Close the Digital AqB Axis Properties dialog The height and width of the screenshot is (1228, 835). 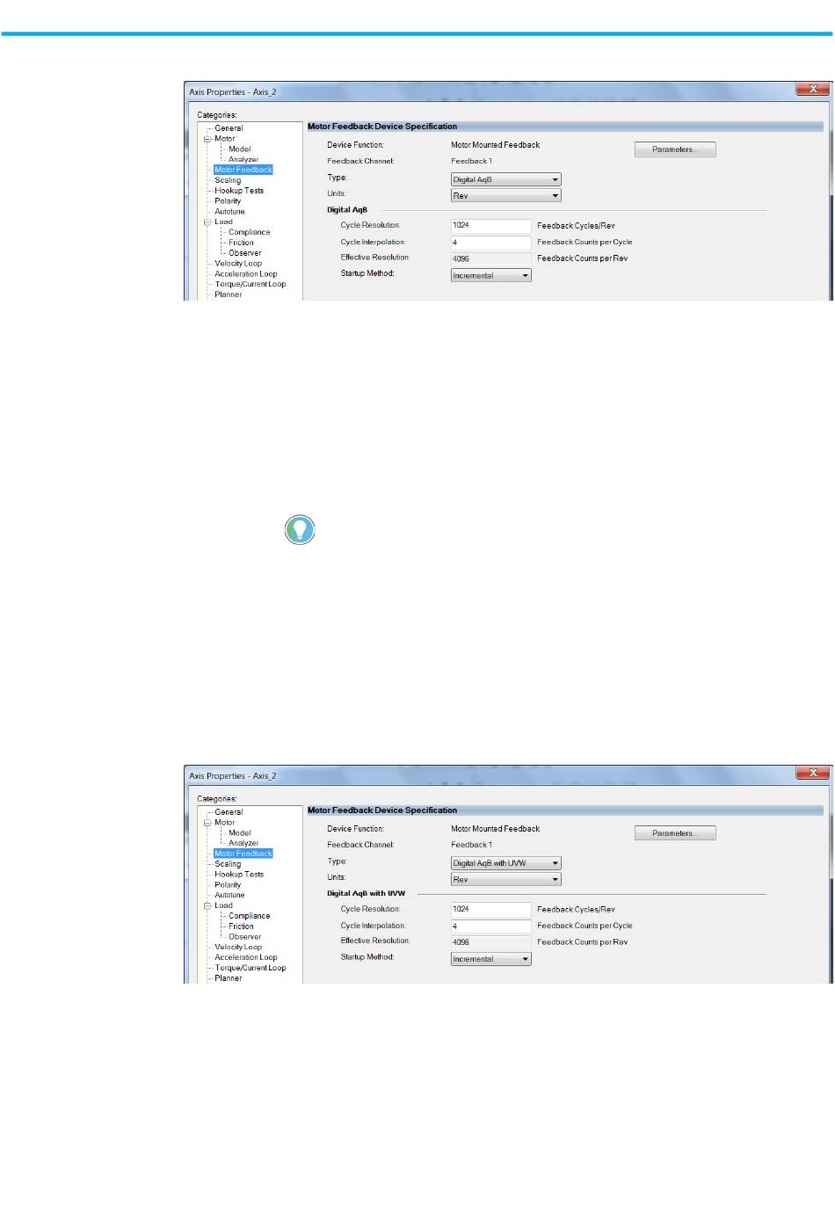(x=812, y=89)
